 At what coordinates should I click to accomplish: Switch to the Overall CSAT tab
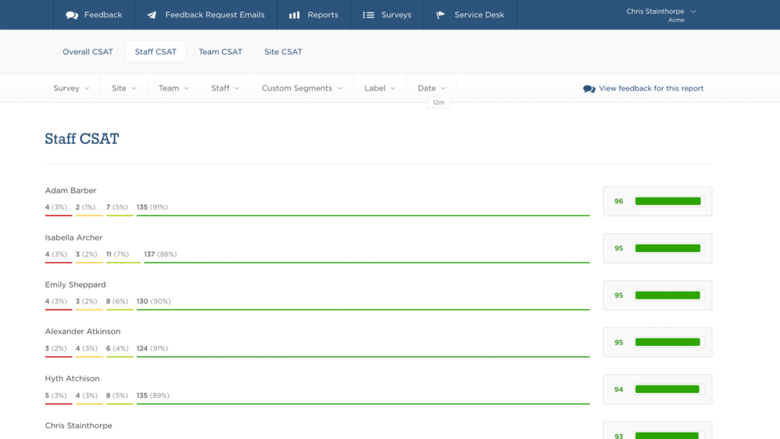tap(88, 51)
